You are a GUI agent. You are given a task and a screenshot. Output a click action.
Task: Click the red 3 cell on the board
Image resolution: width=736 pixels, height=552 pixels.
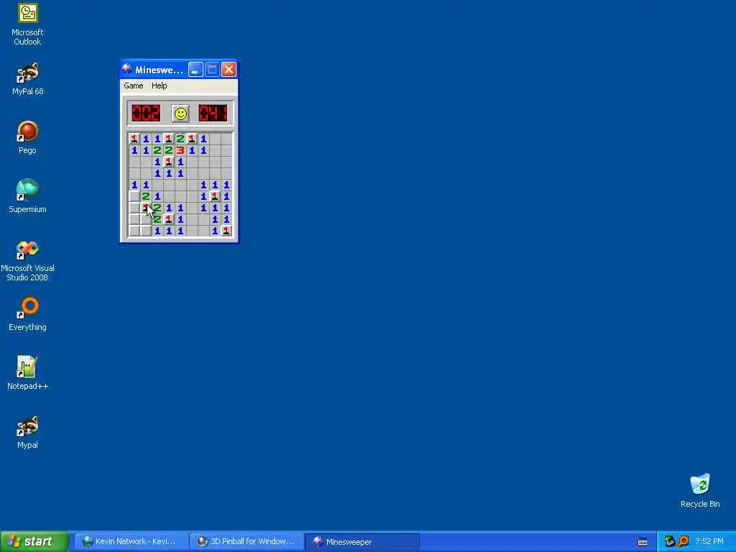(x=180, y=150)
